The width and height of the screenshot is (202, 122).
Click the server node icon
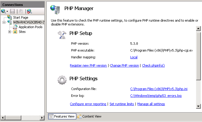click(9, 22)
